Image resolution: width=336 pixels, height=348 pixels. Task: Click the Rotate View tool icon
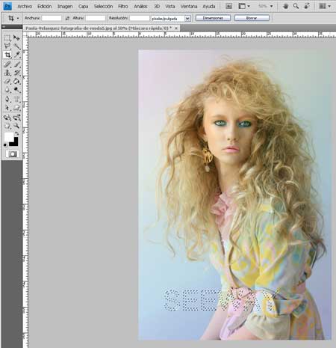[x=307, y=6]
